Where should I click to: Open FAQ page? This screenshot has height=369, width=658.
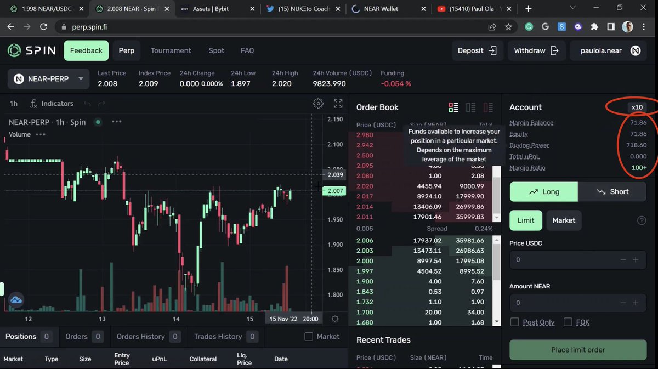coord(247,50)
